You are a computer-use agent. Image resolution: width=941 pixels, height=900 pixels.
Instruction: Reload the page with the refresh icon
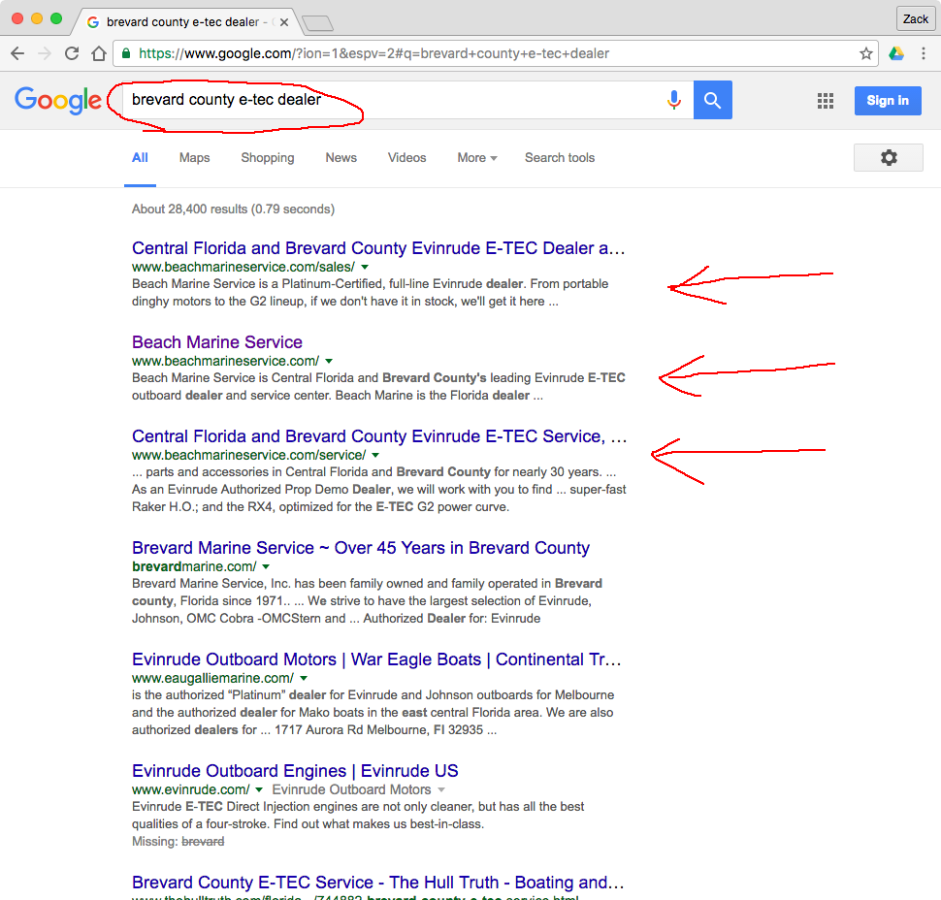click(72, 53)
